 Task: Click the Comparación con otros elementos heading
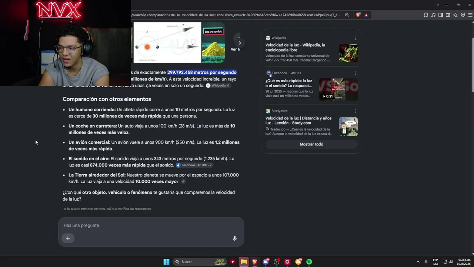[107, 99]
